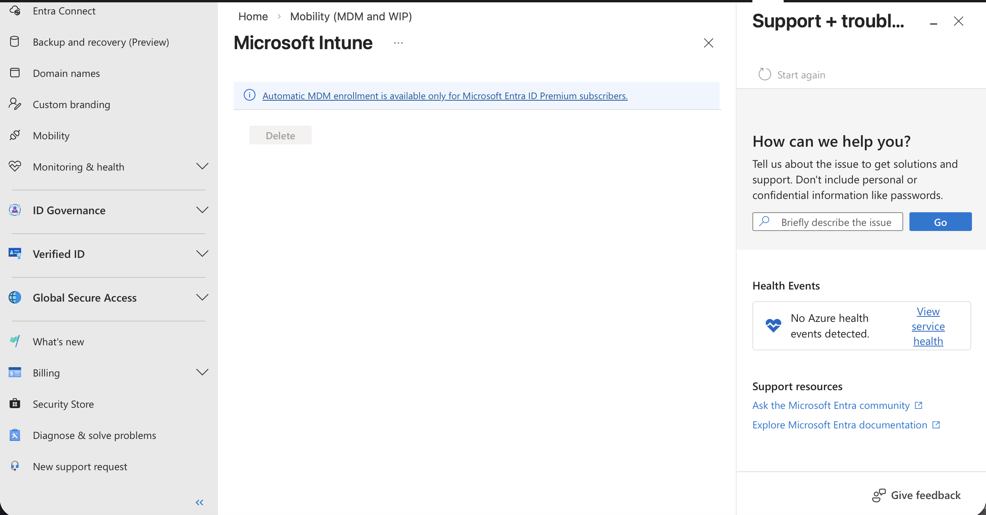Image resolution: width=986 pixels, height=515 pixels.
Task: Expand the Billing menu chevron
Action: tap(202, 373)
